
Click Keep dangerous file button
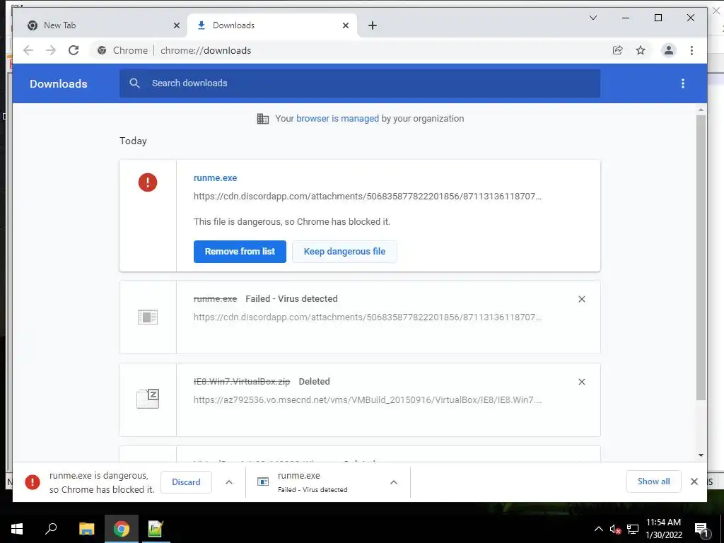[x=344, y=252]
